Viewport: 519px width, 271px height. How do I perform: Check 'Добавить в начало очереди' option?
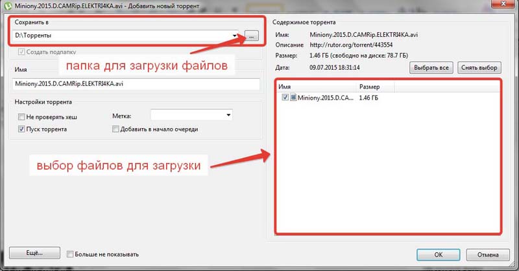116,129
